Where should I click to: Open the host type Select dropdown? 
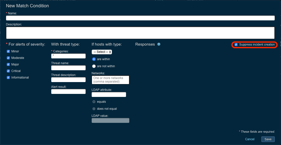tap(102, 52)
